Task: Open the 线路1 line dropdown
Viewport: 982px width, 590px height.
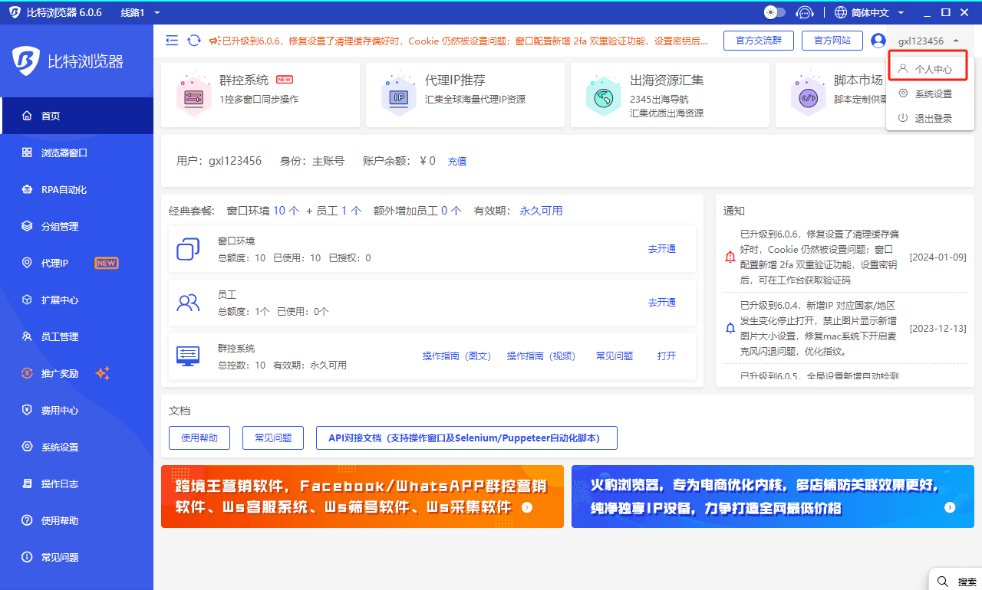Action: click(x=140, y=13)
